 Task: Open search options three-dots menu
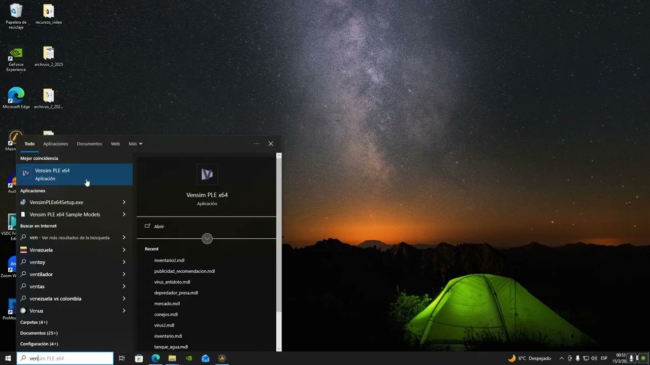pyautogui.click(x=256, y=143)
